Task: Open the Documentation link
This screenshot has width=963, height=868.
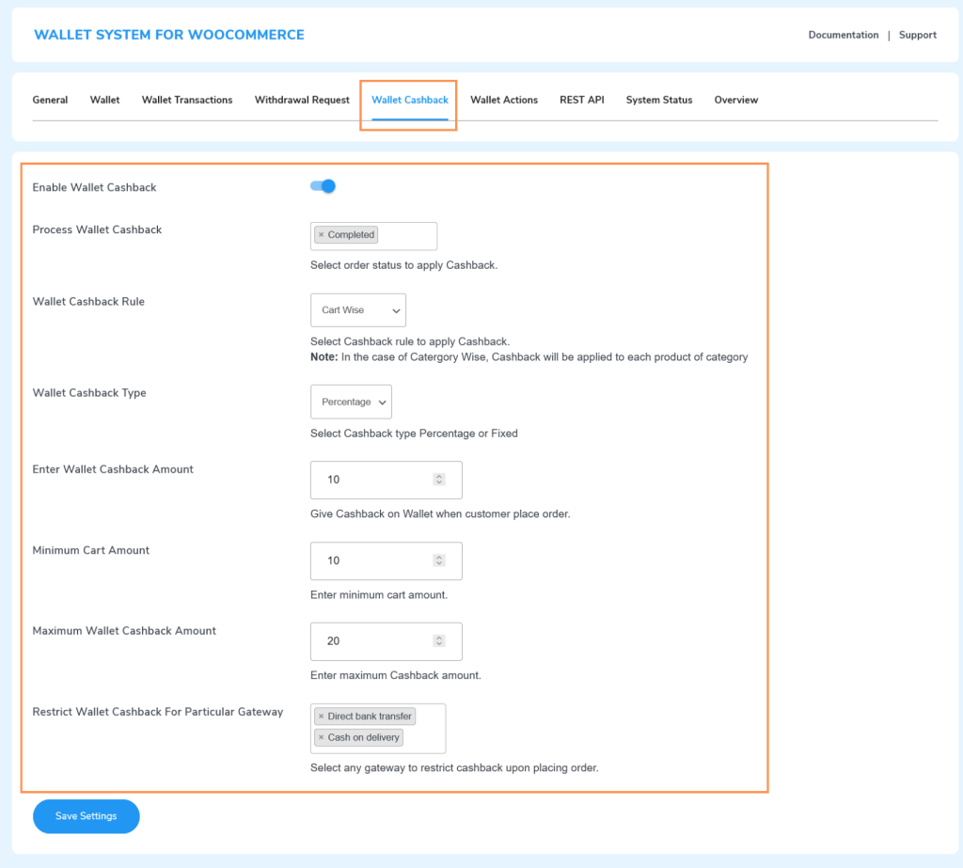Action: click(843, 35)
